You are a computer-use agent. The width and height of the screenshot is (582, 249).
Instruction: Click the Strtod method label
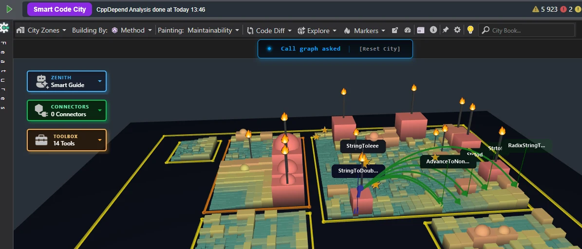[x=474, y=154]
